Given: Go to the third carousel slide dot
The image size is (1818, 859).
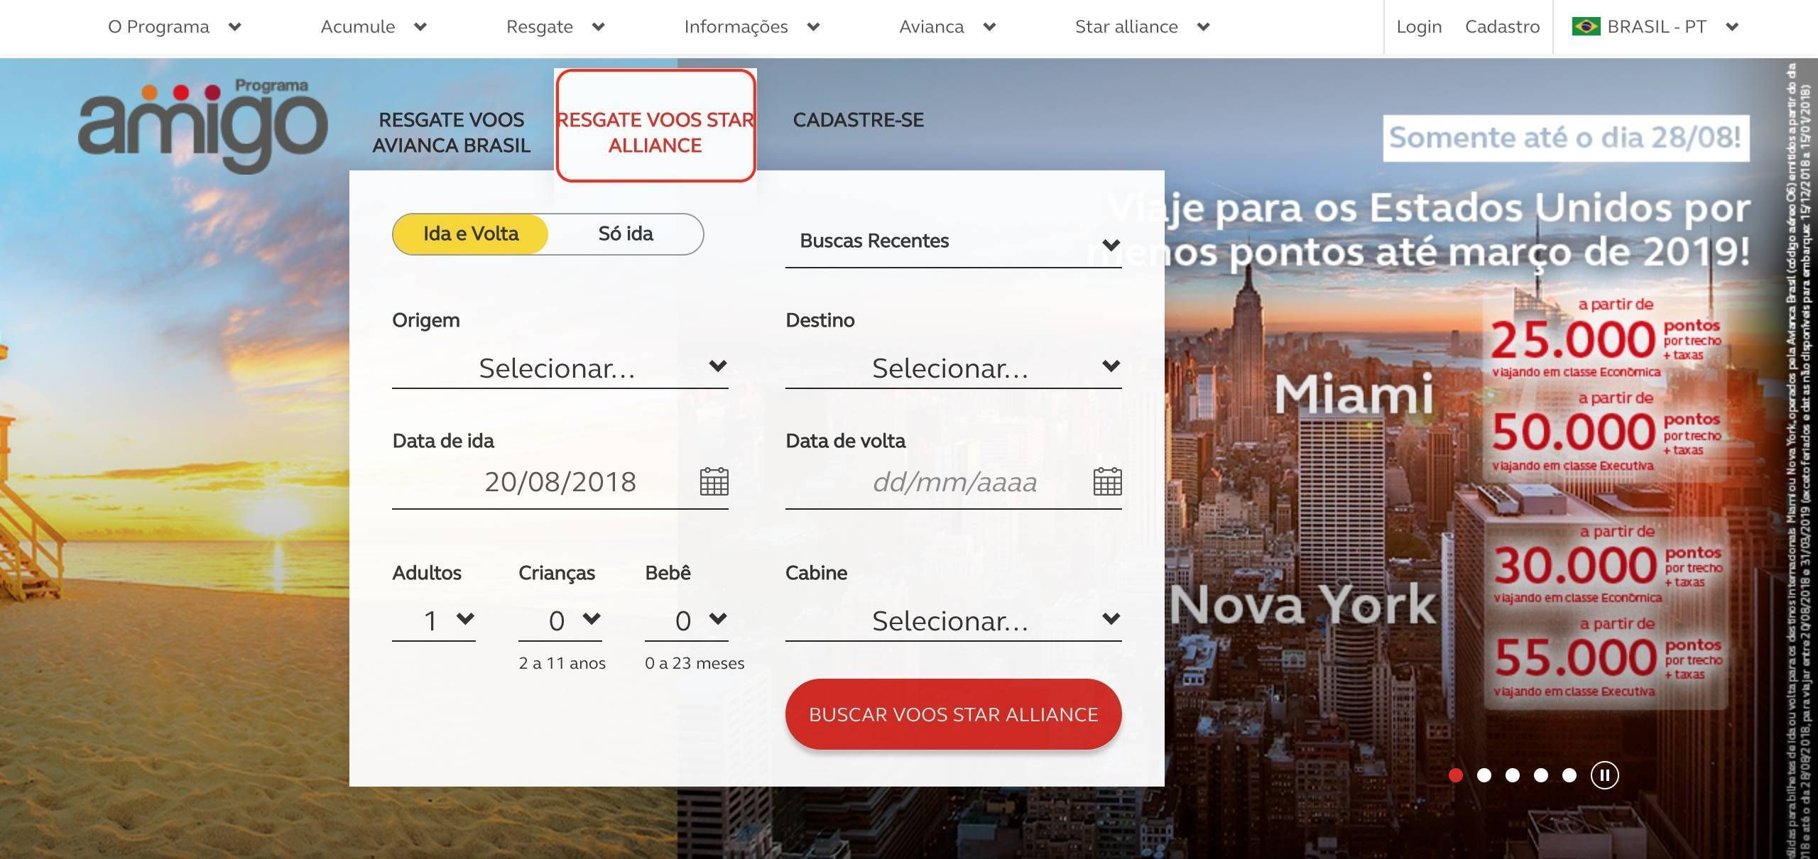Looking at the screenshot, I should coord(1513,775).
